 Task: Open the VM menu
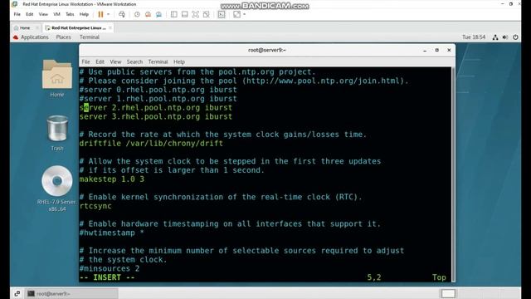56,14
